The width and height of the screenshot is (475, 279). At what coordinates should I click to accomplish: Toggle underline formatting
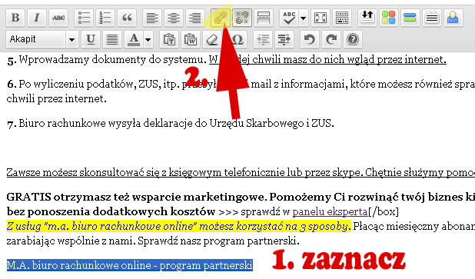click(x=90, y=39)
